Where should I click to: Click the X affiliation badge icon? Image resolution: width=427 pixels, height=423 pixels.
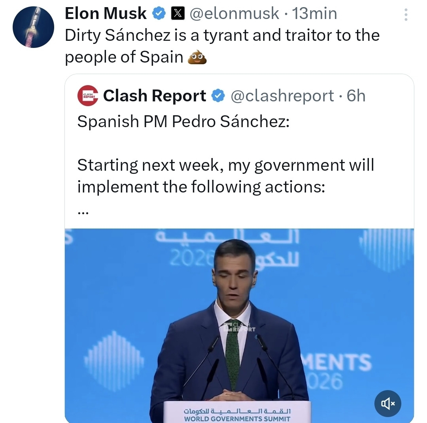177,14
